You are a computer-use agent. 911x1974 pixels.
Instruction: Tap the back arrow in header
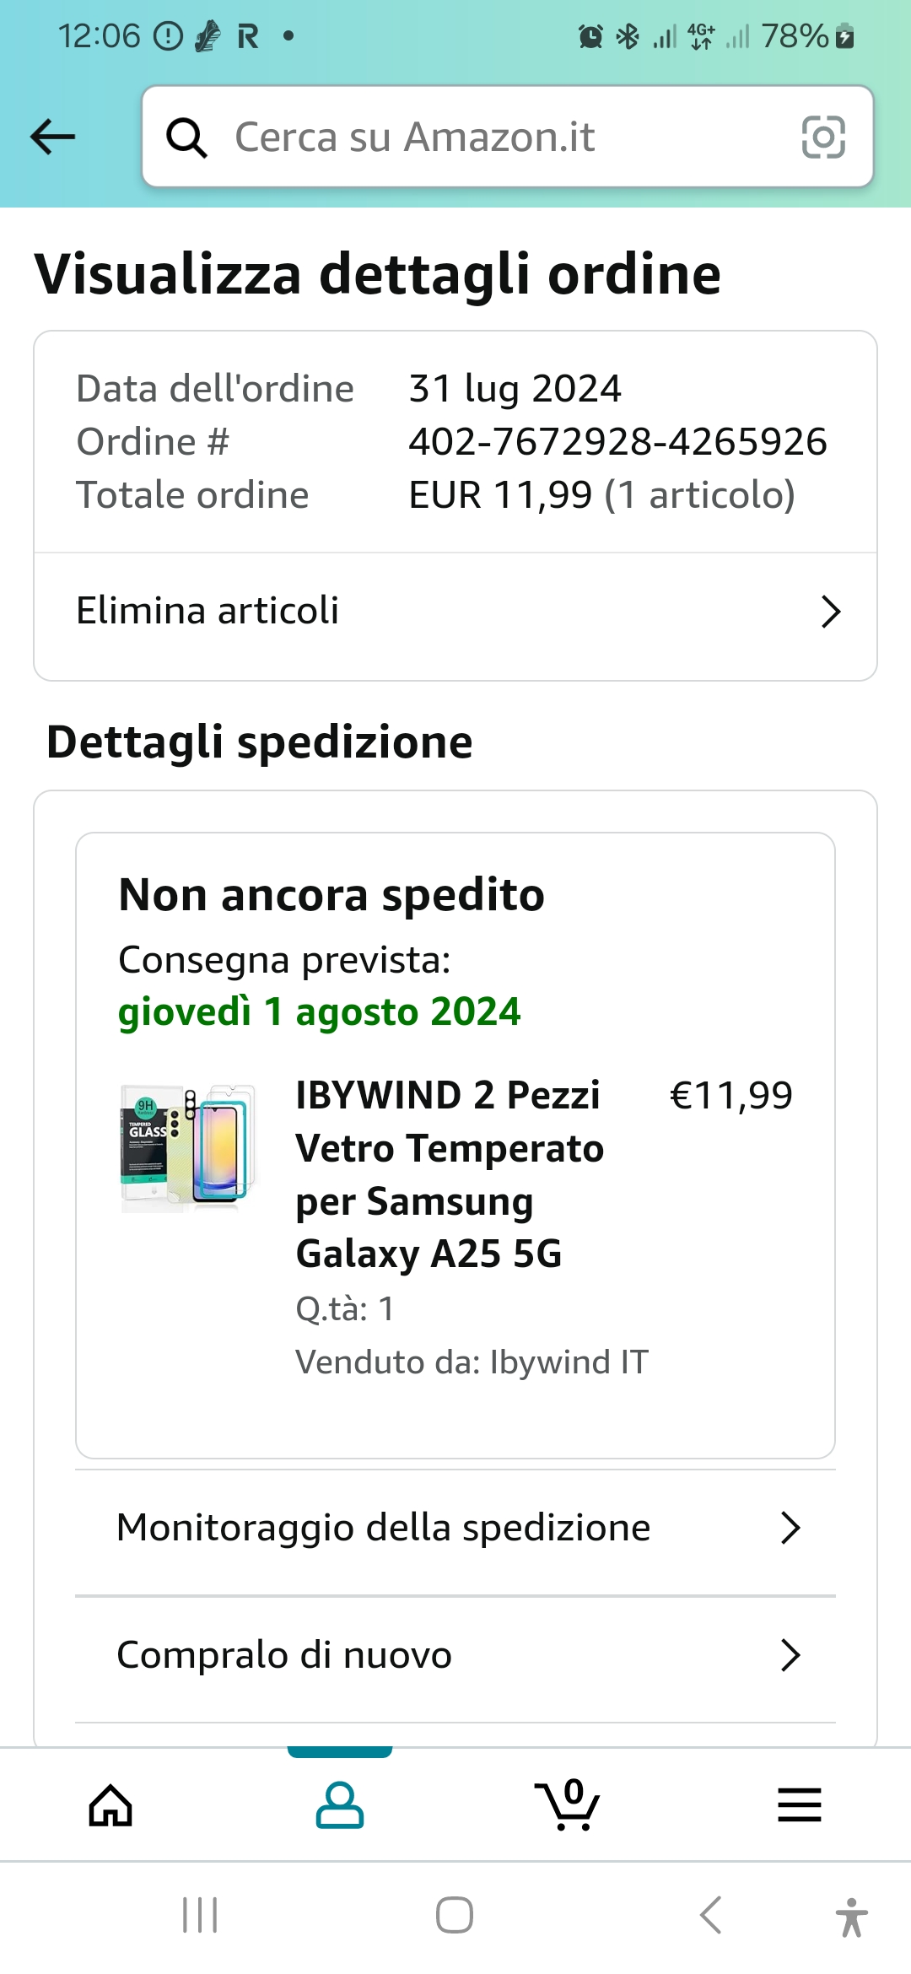click(x=52, y=137)
